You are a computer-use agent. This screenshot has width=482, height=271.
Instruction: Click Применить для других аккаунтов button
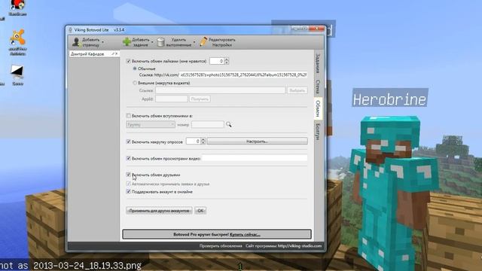[159, 211]
